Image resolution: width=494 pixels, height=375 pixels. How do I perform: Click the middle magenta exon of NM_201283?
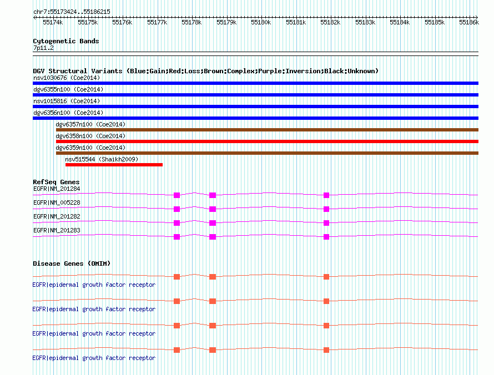[x=213, y=237]
